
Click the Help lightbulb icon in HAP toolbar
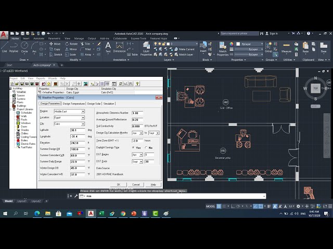point(137,84)
